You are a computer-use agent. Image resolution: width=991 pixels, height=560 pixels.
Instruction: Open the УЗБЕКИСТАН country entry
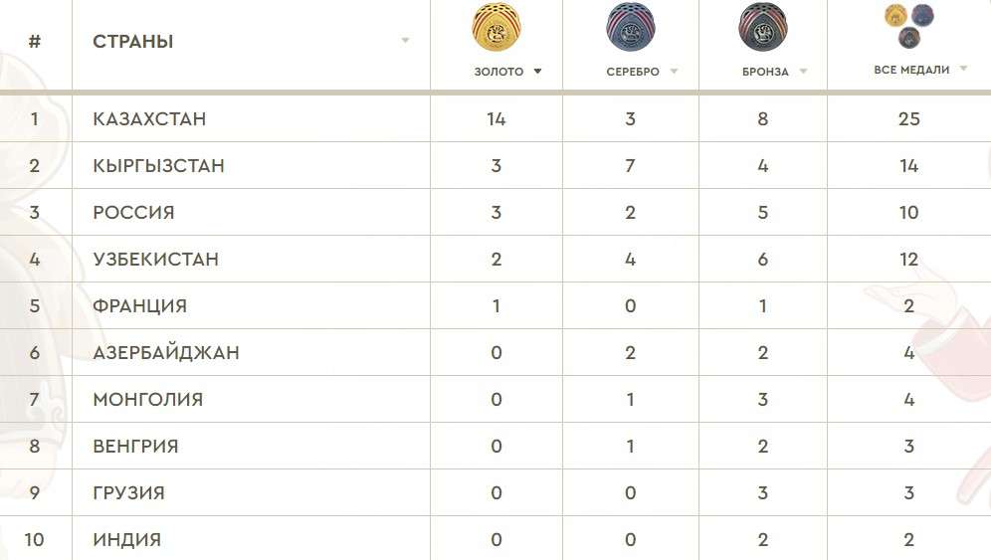click(155, 260)
